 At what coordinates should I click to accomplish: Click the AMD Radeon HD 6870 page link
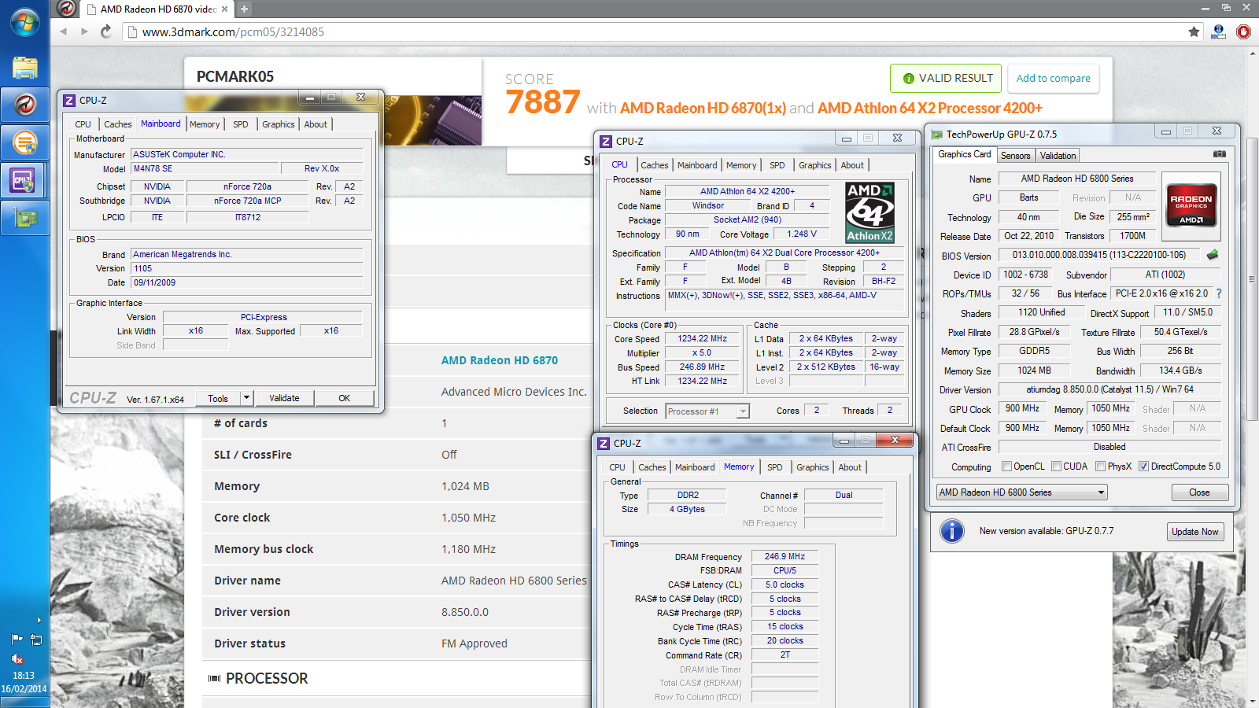point(499,360)
